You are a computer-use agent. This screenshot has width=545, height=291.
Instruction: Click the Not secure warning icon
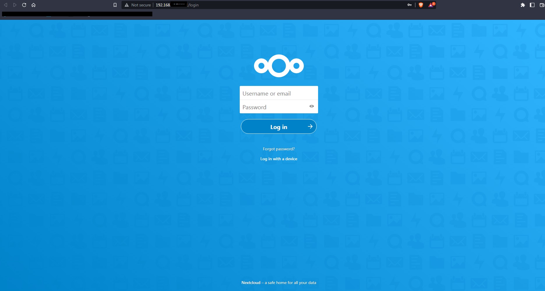[x=127, y=5]
